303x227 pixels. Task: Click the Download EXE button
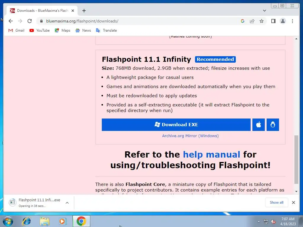click(x=176, y=125)
